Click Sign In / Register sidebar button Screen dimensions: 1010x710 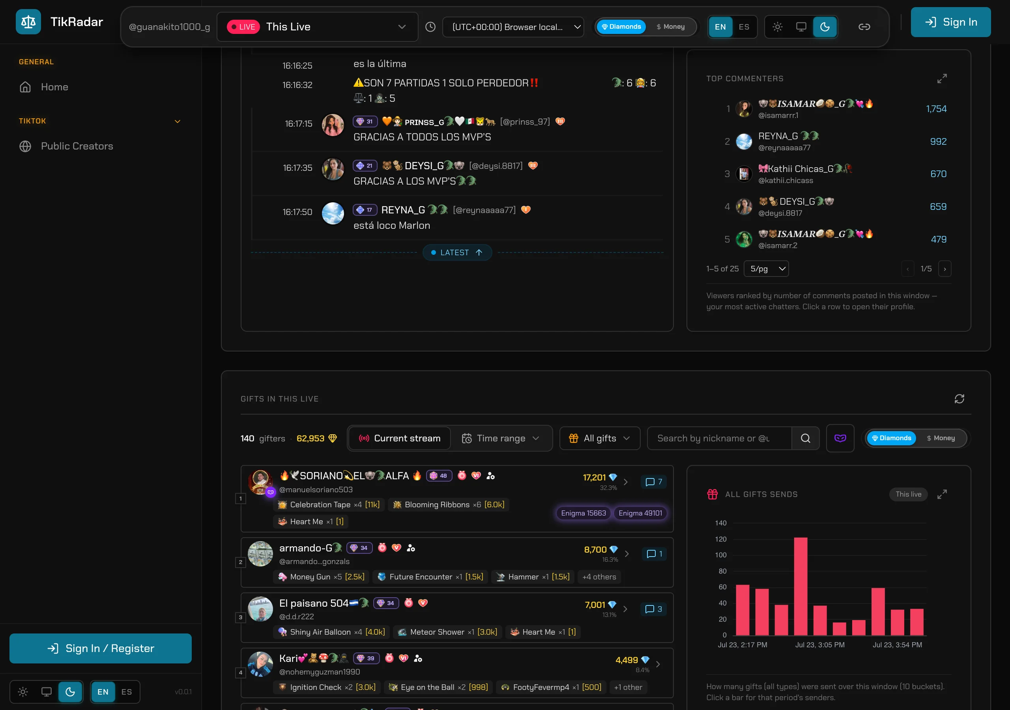[101, 648]
